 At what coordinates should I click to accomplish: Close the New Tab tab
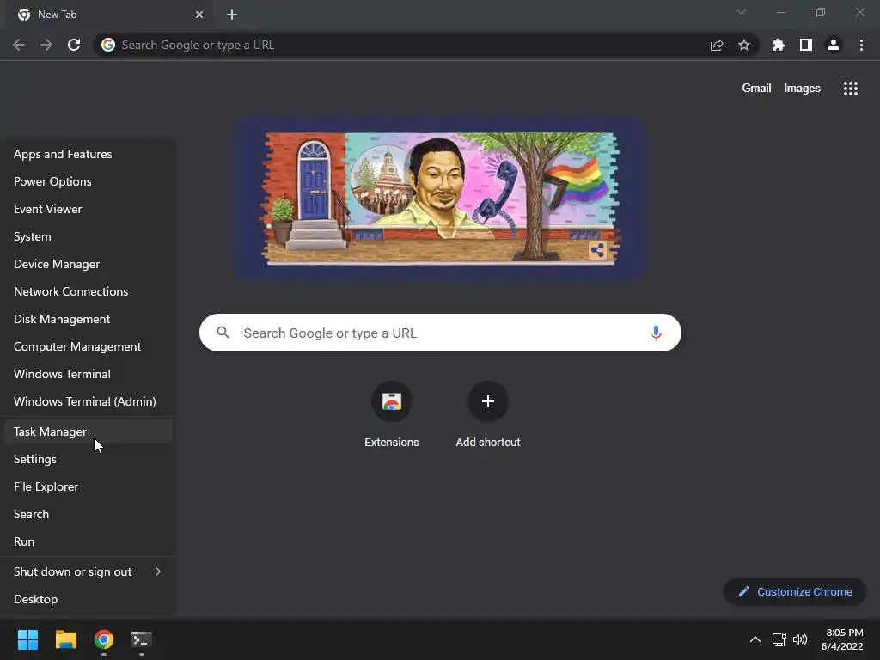pos(199,15)
